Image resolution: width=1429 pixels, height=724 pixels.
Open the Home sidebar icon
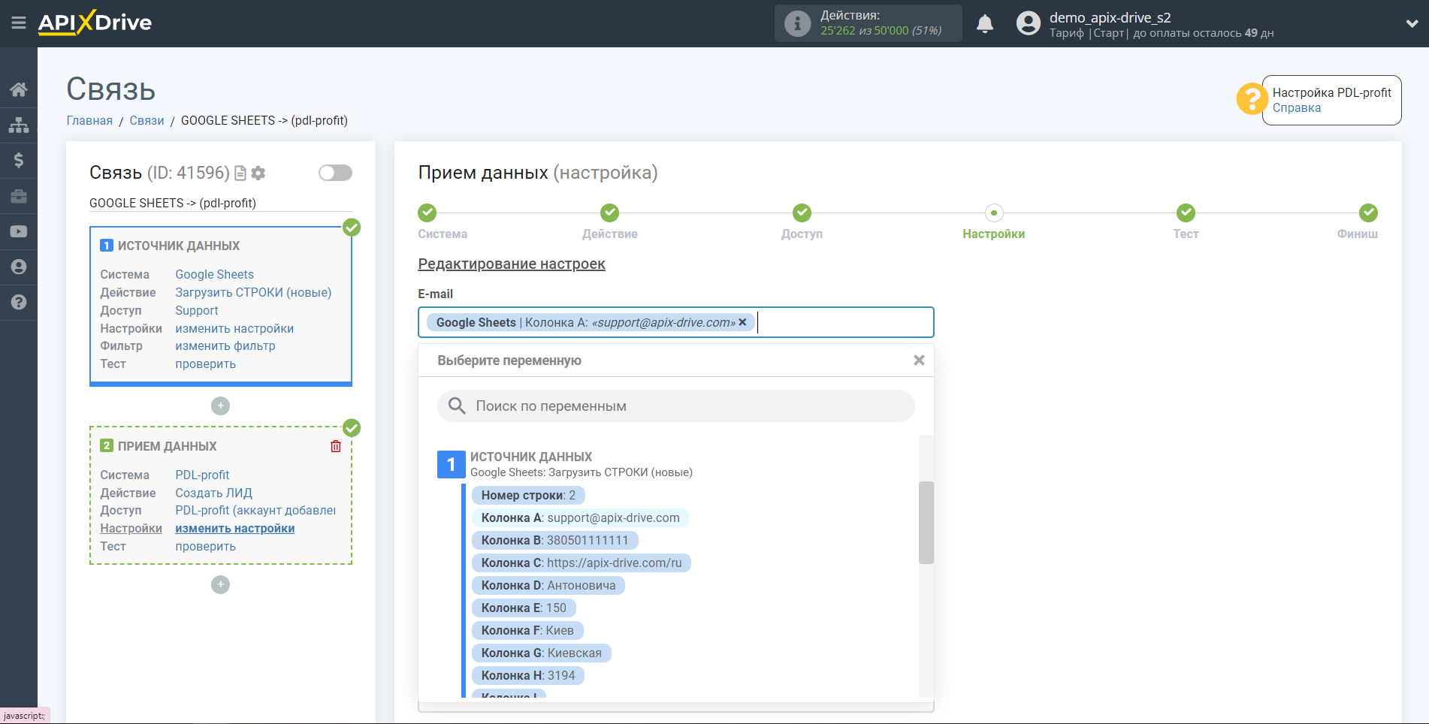(x=19, y=90)
